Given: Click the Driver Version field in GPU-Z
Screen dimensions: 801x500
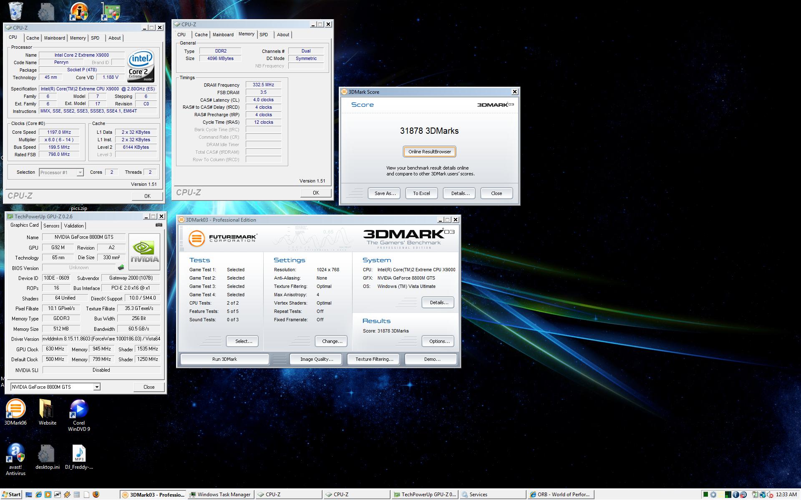Looking at the screenshot, I should coord(101,339).
